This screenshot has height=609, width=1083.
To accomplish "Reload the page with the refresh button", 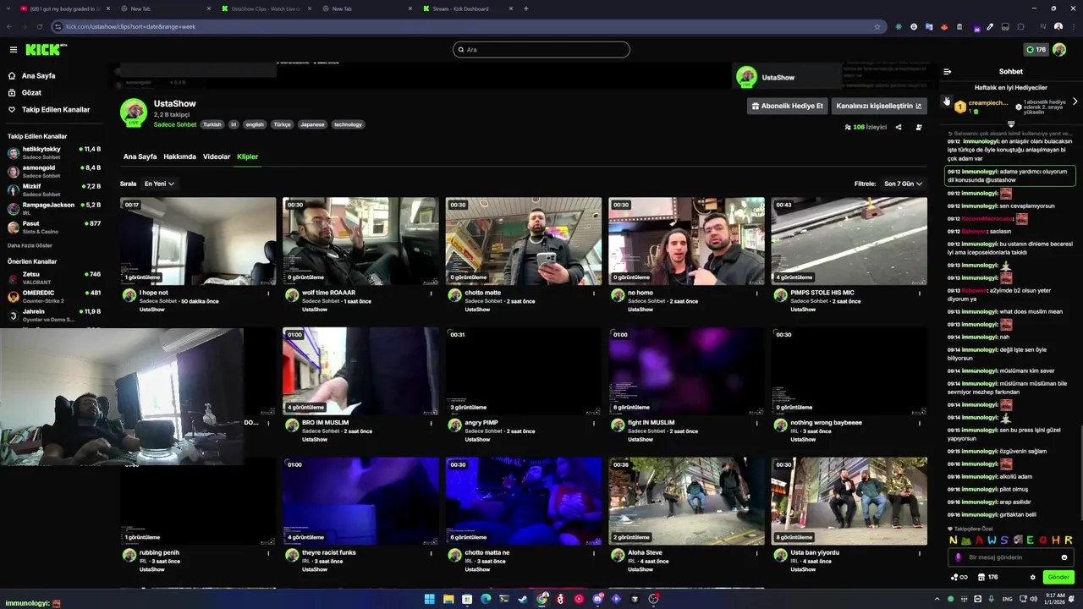I will tap(41, 26).
